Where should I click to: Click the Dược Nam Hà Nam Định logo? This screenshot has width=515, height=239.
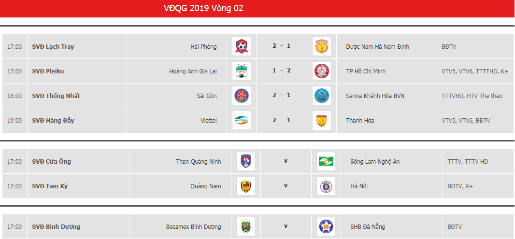321,47
